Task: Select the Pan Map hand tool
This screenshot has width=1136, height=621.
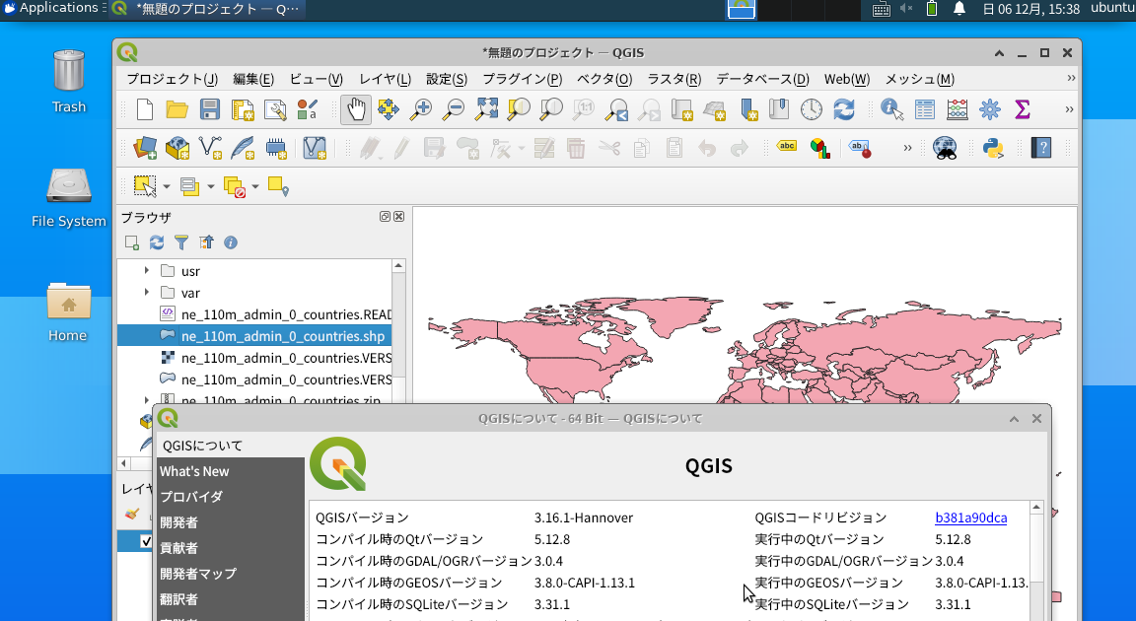Action: tap(356, 110)
